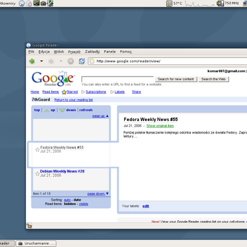Switch to Uruchamianie taskbar window
The width and height of the screenshot is (247, 247).
36,243
